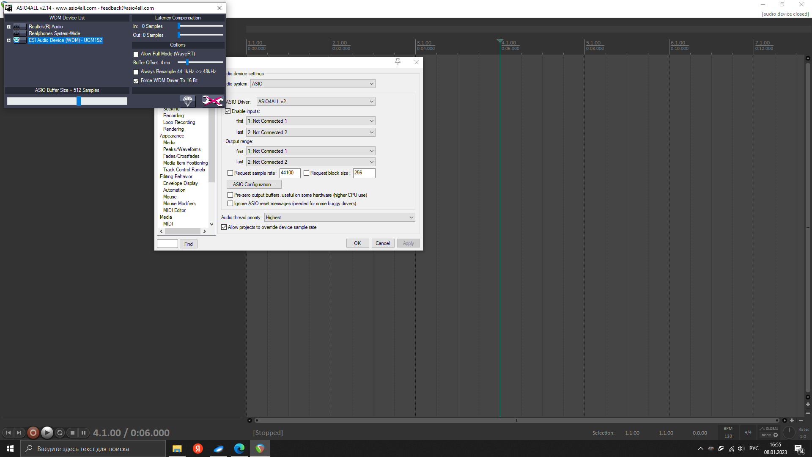Pin the preferences dialog with pushpin icon
Viewport: 812px width, 457px height.
point(398,62)
